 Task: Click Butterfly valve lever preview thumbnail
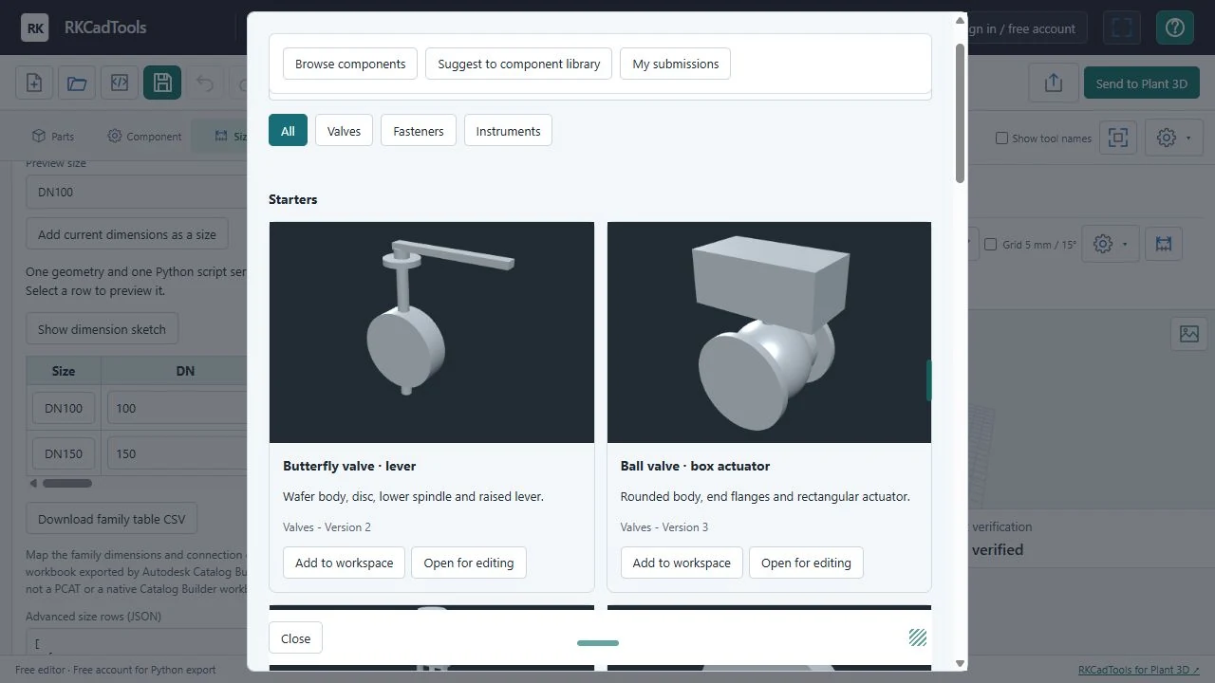432,332
